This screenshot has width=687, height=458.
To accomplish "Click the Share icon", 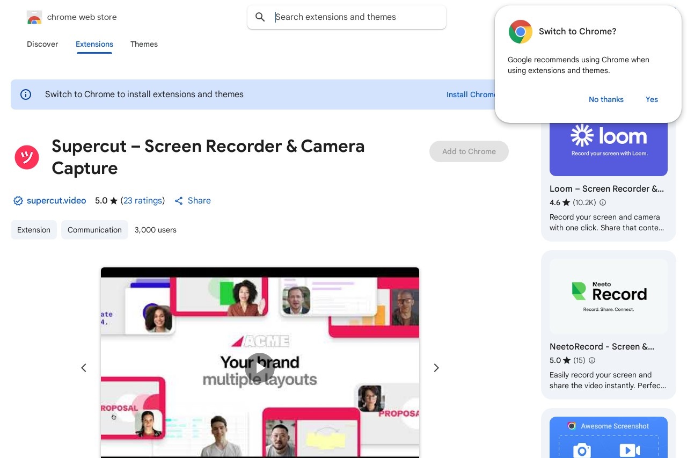I will coord(179,201).
